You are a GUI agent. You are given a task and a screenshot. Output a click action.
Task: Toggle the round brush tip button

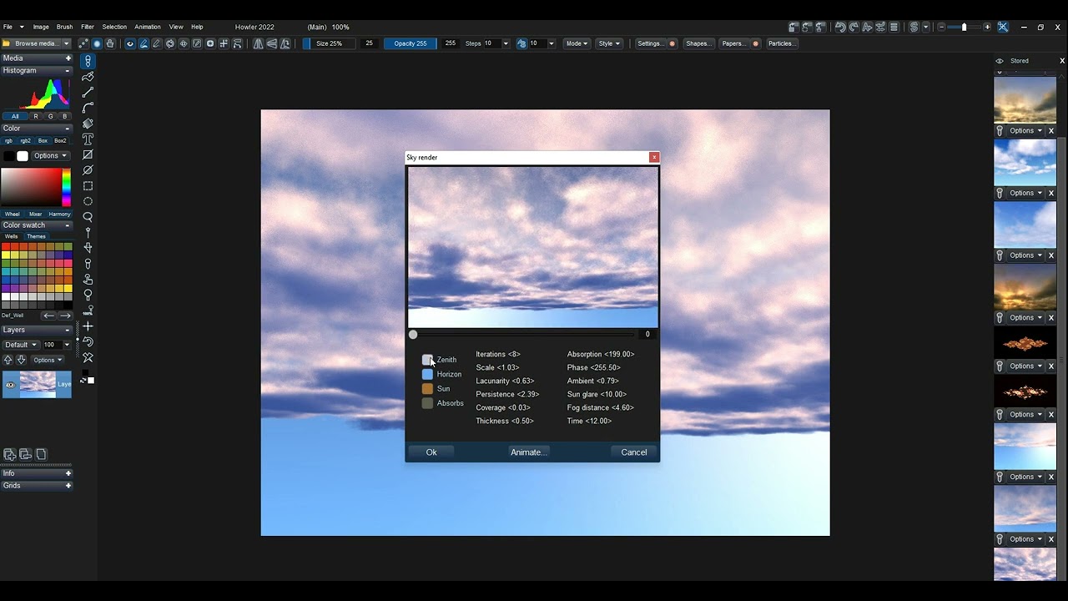coord(97,43)
